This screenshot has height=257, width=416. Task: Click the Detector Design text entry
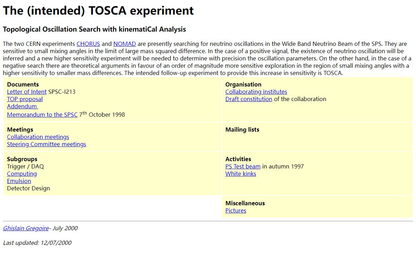point(28,188)
